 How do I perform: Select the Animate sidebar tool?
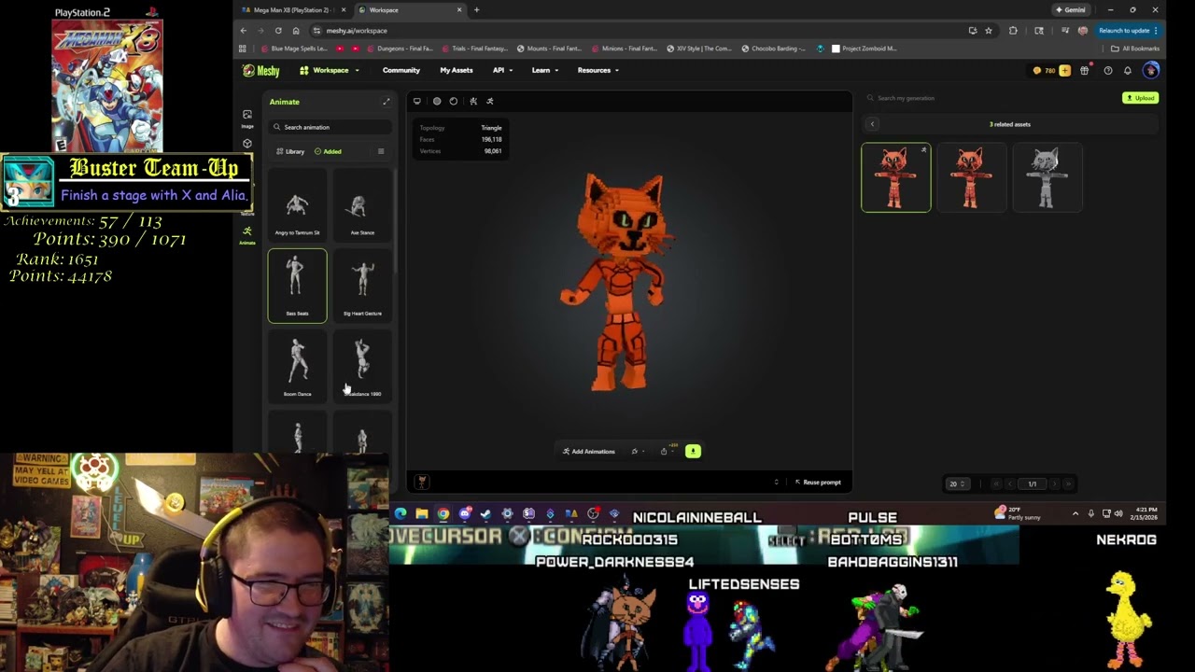tap(246, 235)
